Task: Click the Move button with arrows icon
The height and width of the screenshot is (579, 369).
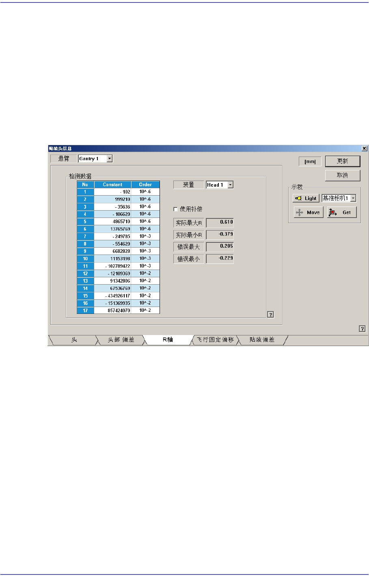Action: click(x=309, y=212)
